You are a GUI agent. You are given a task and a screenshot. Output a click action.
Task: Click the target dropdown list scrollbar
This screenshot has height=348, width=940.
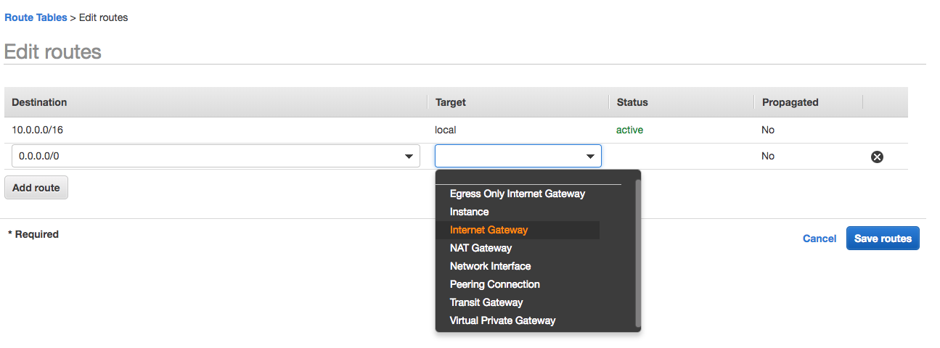pos(638,252)
